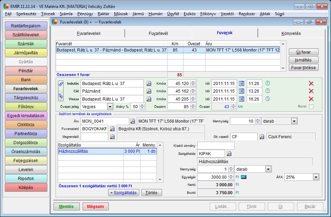Screen dimensions: 331x217
Task: Expand the ÁFA 25% dropdown
Action: [x=316, y=177]
